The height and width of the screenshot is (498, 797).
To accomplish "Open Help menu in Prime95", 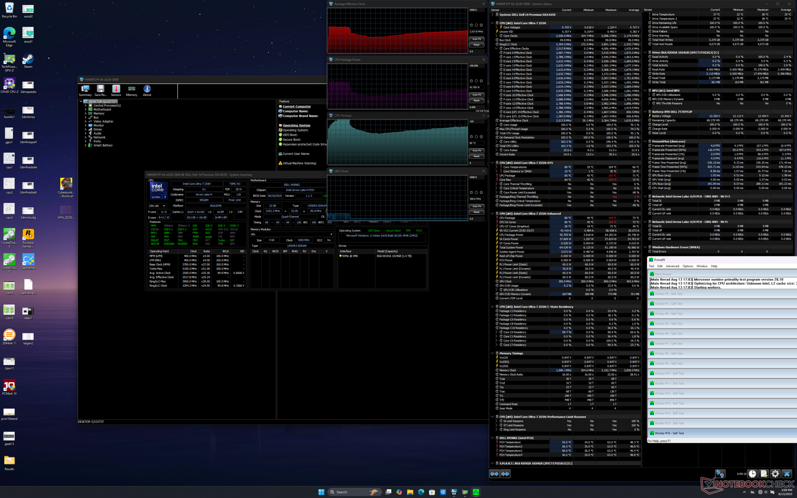I will [x=714, y=266].
